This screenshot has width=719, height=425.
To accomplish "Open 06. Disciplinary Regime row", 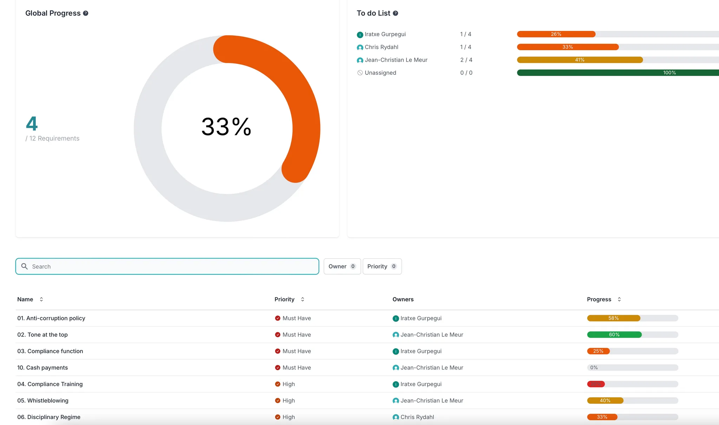I will click(x=49, y=417).
